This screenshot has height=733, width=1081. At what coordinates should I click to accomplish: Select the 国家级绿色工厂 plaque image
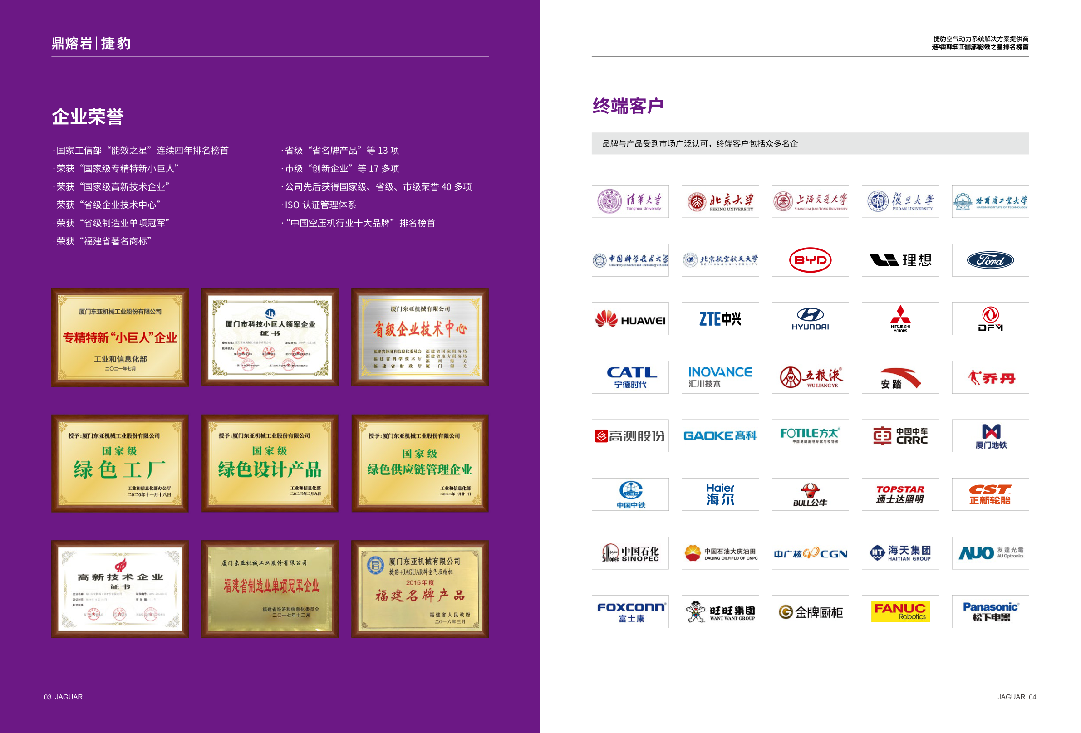(119, 464)
